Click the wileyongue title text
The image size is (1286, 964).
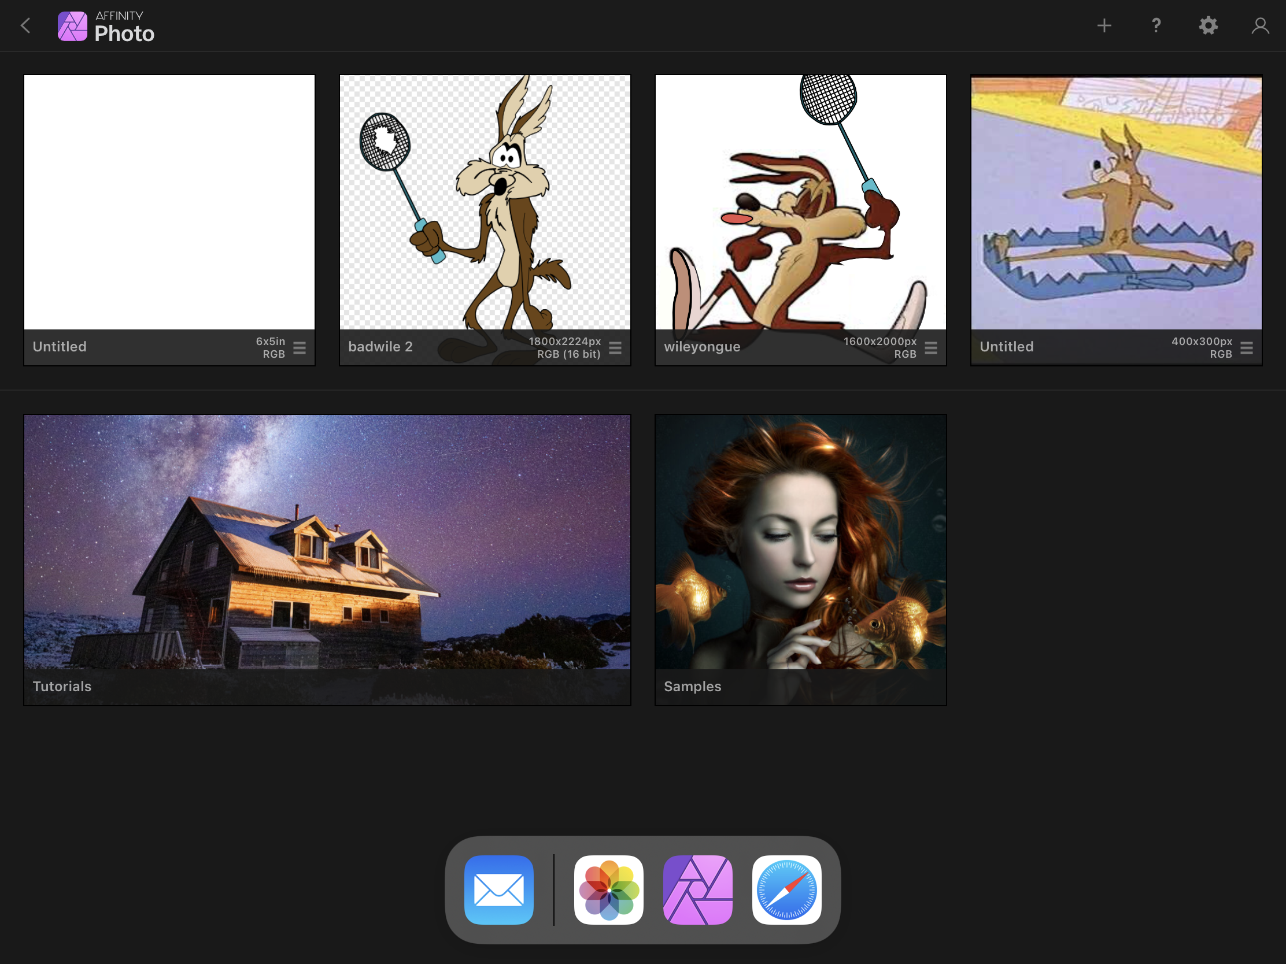click(703, 347)
